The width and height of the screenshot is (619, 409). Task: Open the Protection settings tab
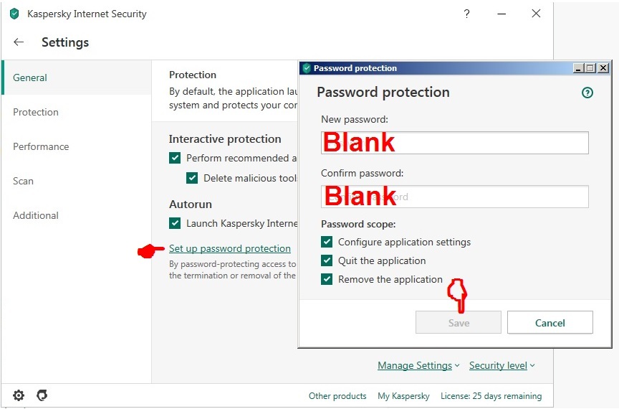[x=36, y=112]
